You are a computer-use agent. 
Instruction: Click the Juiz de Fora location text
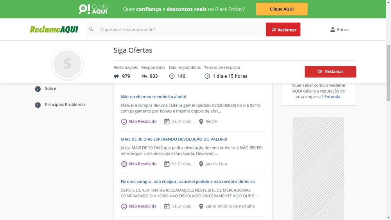[x=216, y=164]
